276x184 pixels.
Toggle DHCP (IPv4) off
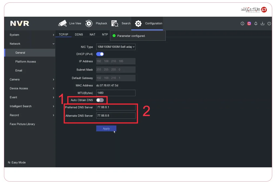(x=100, y=54)
